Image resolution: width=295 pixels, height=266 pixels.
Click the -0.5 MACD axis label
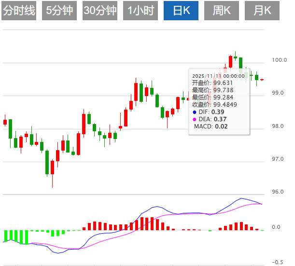click(277, 262)
